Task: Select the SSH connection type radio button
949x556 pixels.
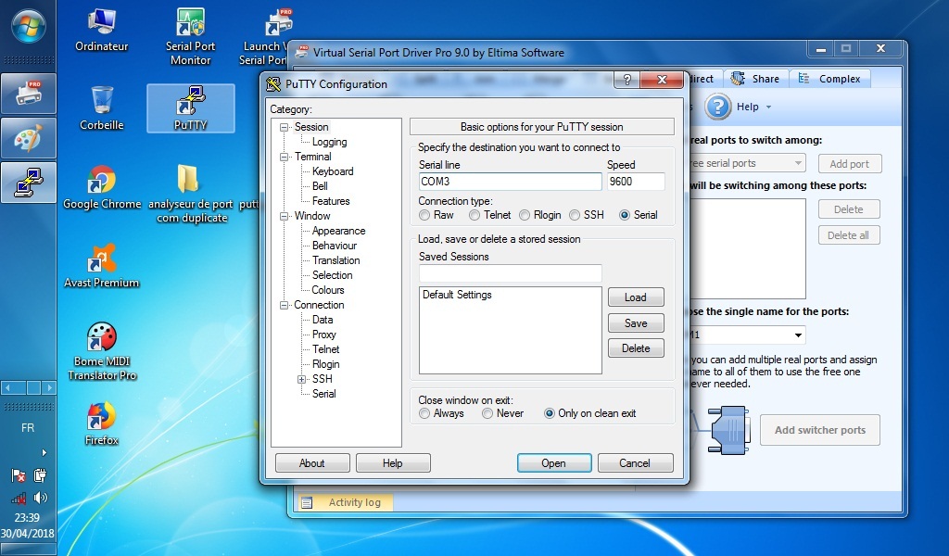Action: click(575, 215)
